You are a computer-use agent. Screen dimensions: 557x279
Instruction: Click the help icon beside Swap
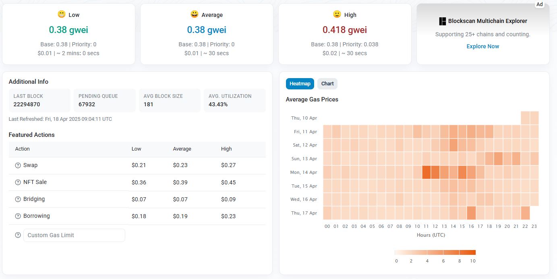(18, 165)
